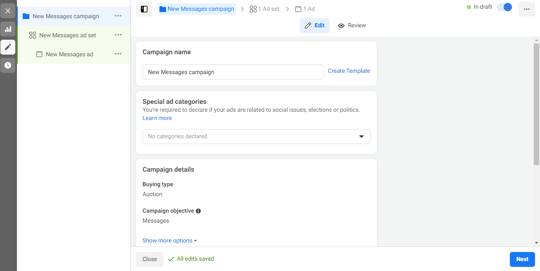Open the options menu for New Messages ad set

(x=118, y=35)
